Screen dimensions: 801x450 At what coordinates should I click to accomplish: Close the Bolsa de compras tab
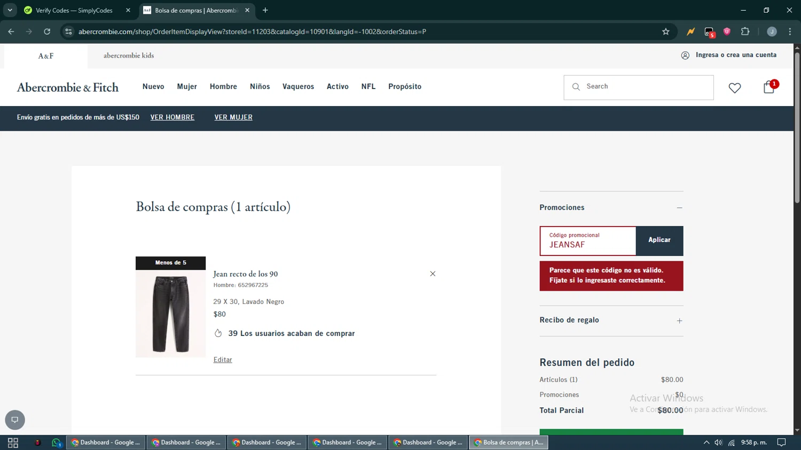(247, 10)
